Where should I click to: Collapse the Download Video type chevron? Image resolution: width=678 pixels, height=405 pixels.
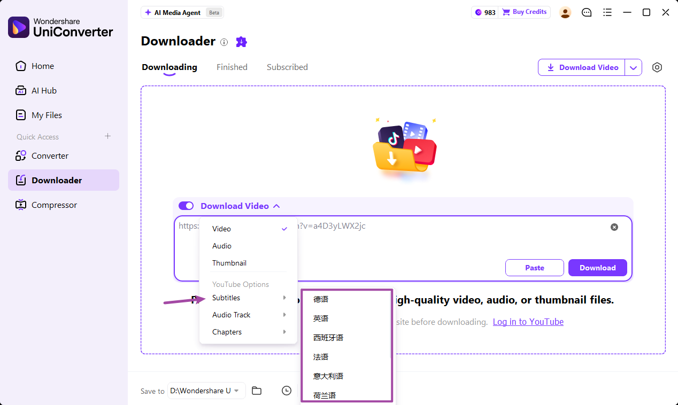276,206
